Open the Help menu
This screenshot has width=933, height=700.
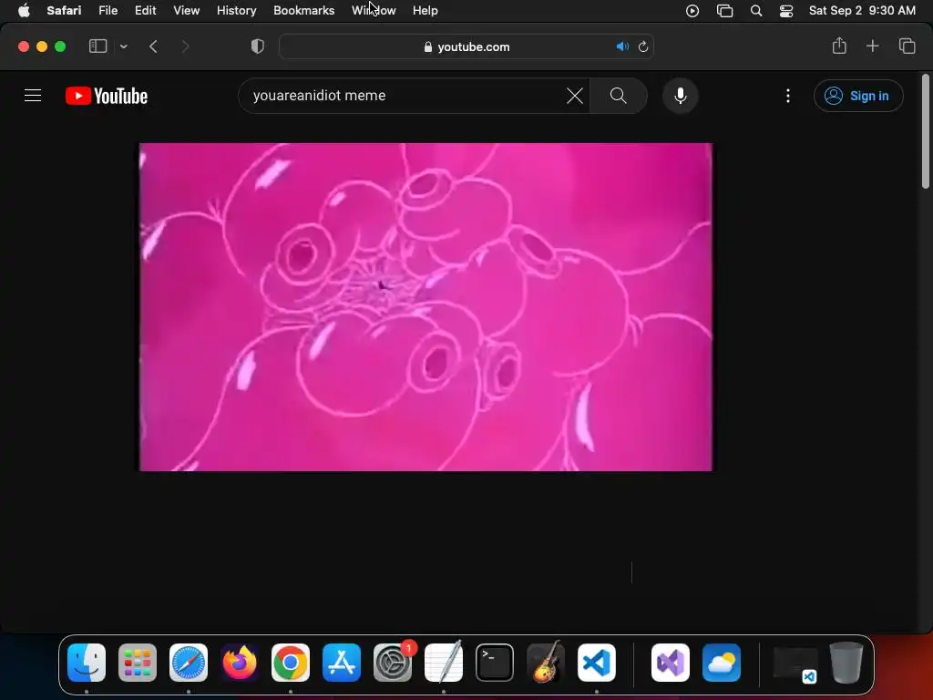coord(425,10)
